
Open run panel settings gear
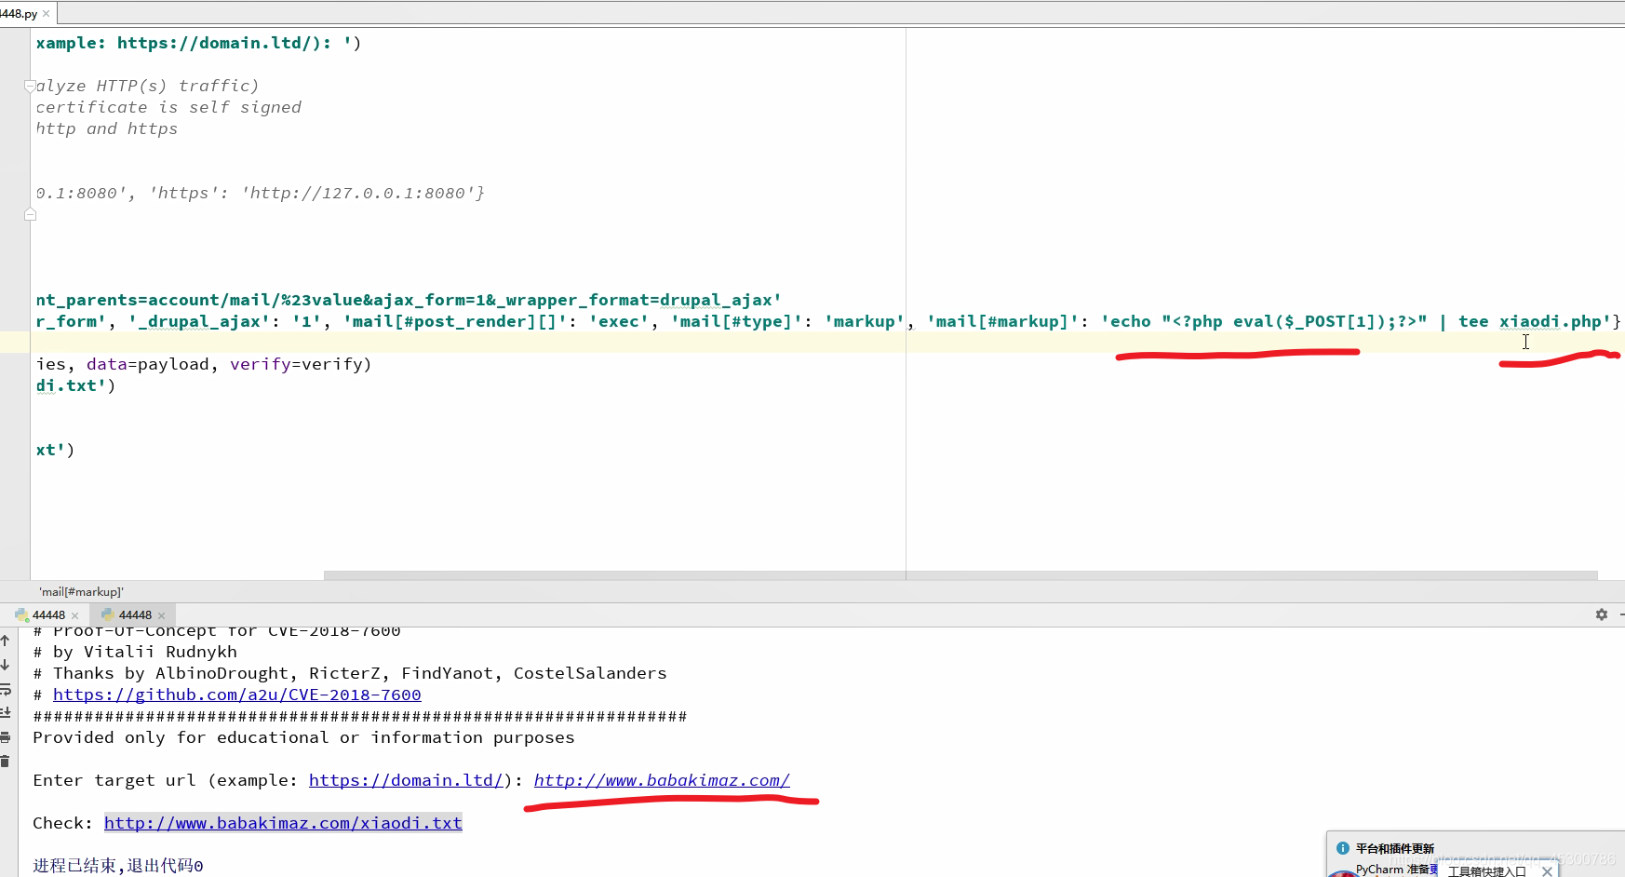pyautogui.click(x=1601, y=614)
